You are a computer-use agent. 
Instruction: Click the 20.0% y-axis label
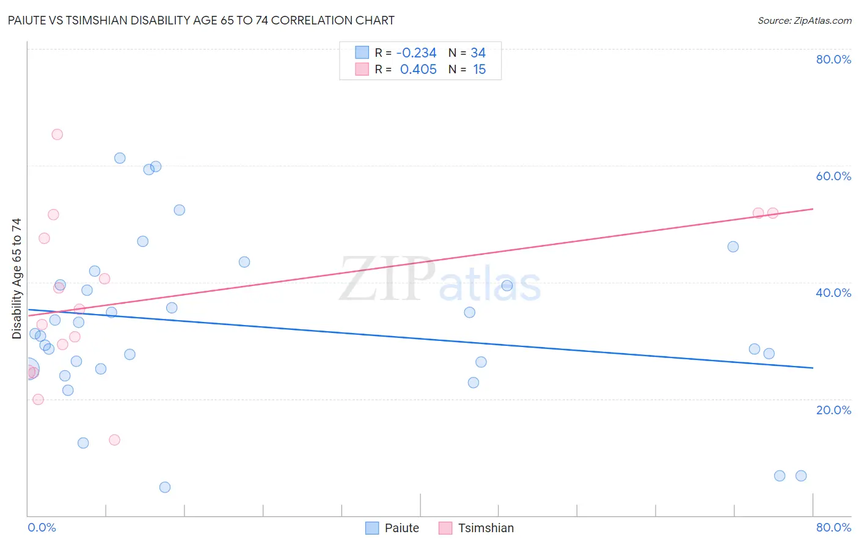pyautogui.click(x=833, y=410)
